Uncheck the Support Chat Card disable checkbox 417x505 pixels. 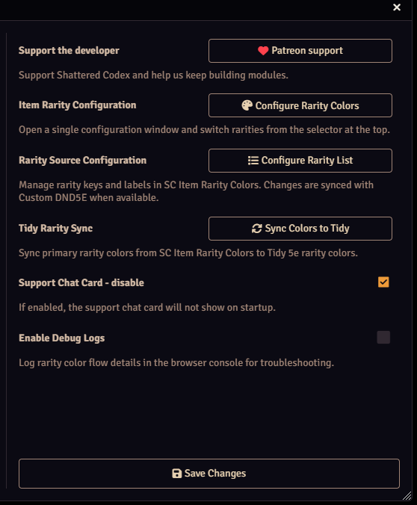click(383, 282)
